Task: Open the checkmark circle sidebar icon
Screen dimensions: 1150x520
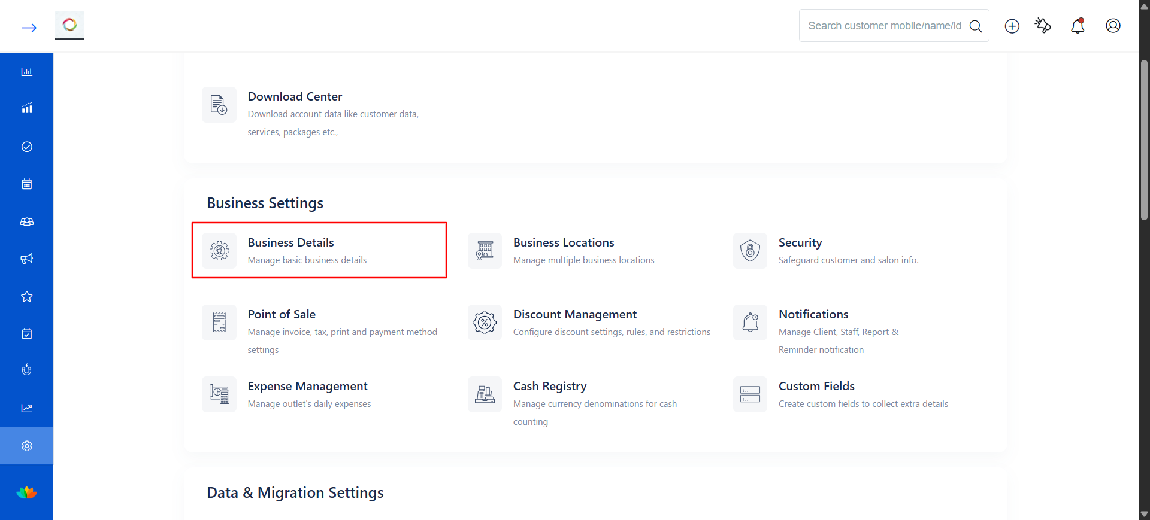Action: tap(27, 147)
